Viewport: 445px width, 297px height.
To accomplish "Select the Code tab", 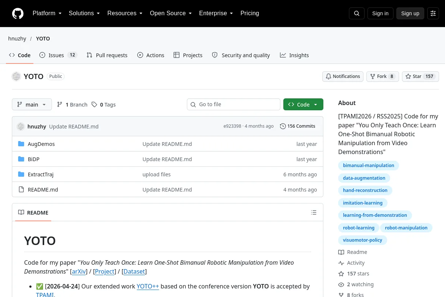I will click(20, 55).
